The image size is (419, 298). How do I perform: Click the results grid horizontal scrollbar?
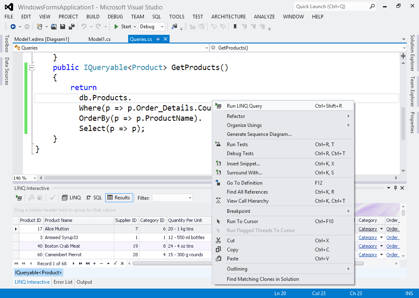(248, 264)
